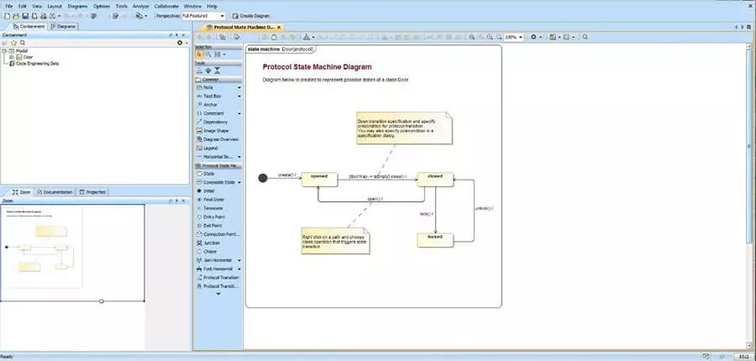Open the Tools menu
Image resolution: width=756 pixels, height=361 pixels.
point(122,6)
